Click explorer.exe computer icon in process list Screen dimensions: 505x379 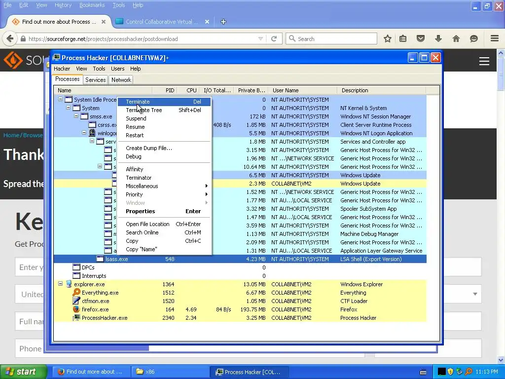(69, 284)
